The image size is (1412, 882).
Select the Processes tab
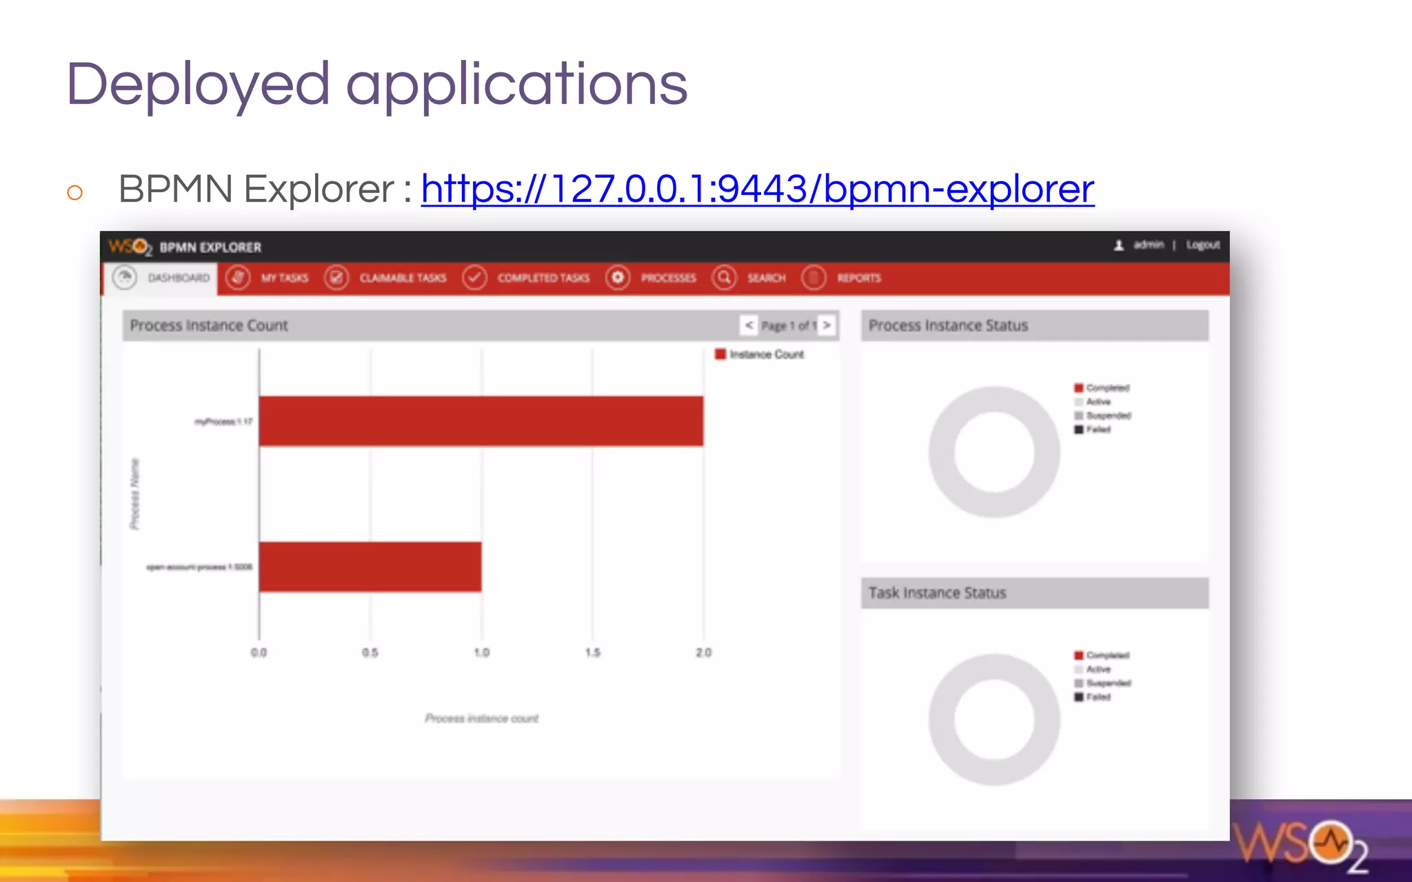(668, 278)
